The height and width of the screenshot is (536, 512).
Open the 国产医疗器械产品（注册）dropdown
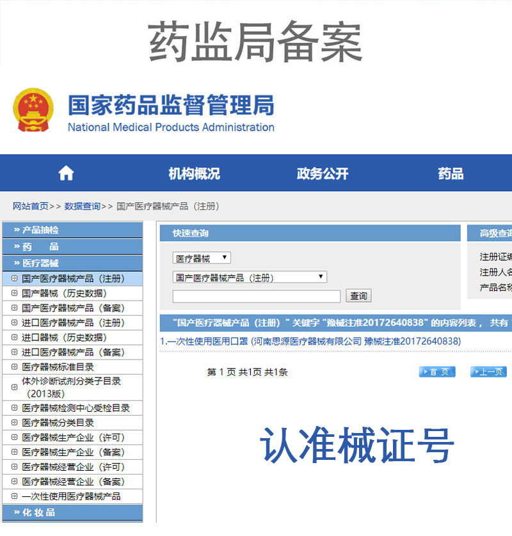click(x=250, y=277)
